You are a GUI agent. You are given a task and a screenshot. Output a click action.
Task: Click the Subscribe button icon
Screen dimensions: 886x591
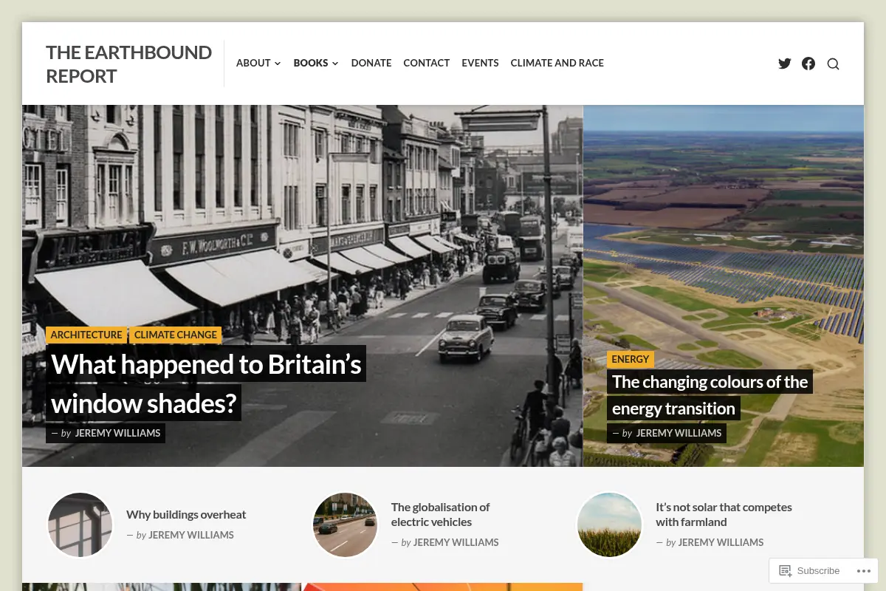[786, 571]
